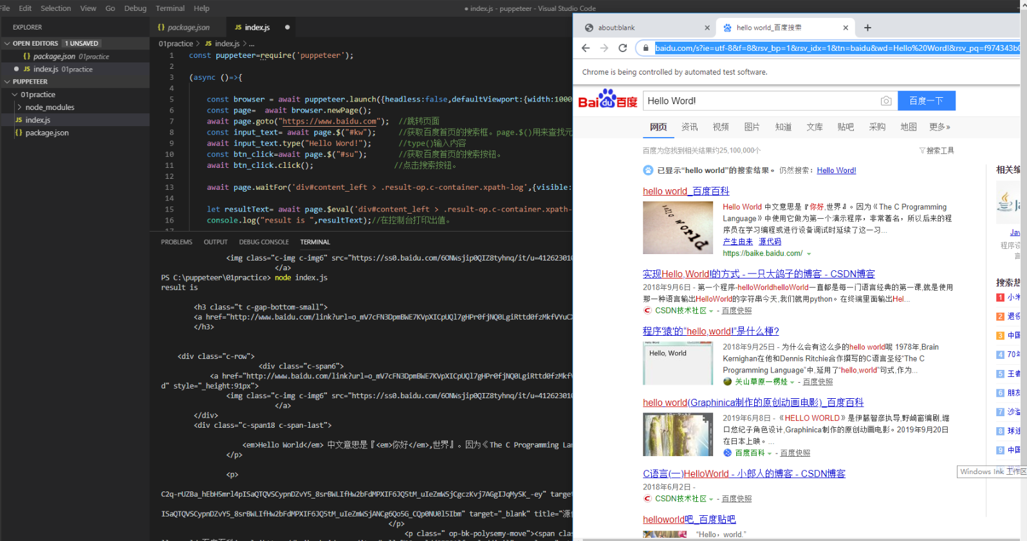
Task: Switch to the OUTPUT panel tab
Action: (x=216, y=243)
